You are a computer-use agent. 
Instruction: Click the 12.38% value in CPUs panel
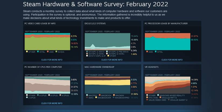point(74,94)
